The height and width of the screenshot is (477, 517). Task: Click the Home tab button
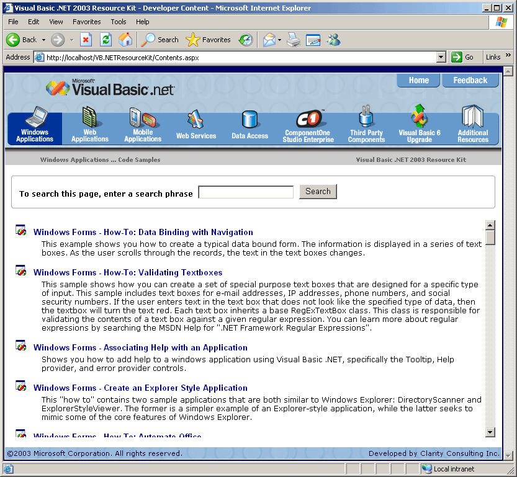click(x=418, y=81)
